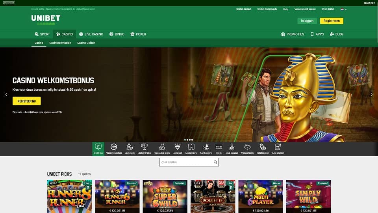Go to previous banner slide
Image resolution: width=378 pixels, height=213 pixels.
pyautogui.click(x=6, y=95)
